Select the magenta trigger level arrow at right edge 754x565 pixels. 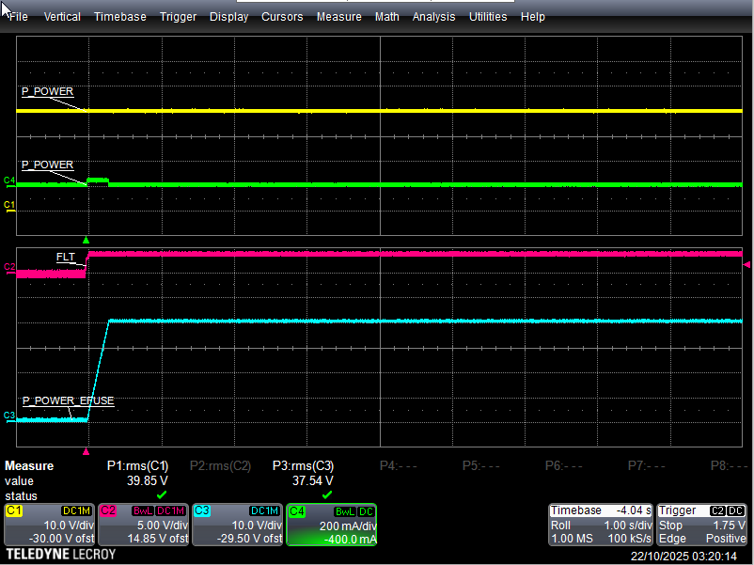point(746,265)
